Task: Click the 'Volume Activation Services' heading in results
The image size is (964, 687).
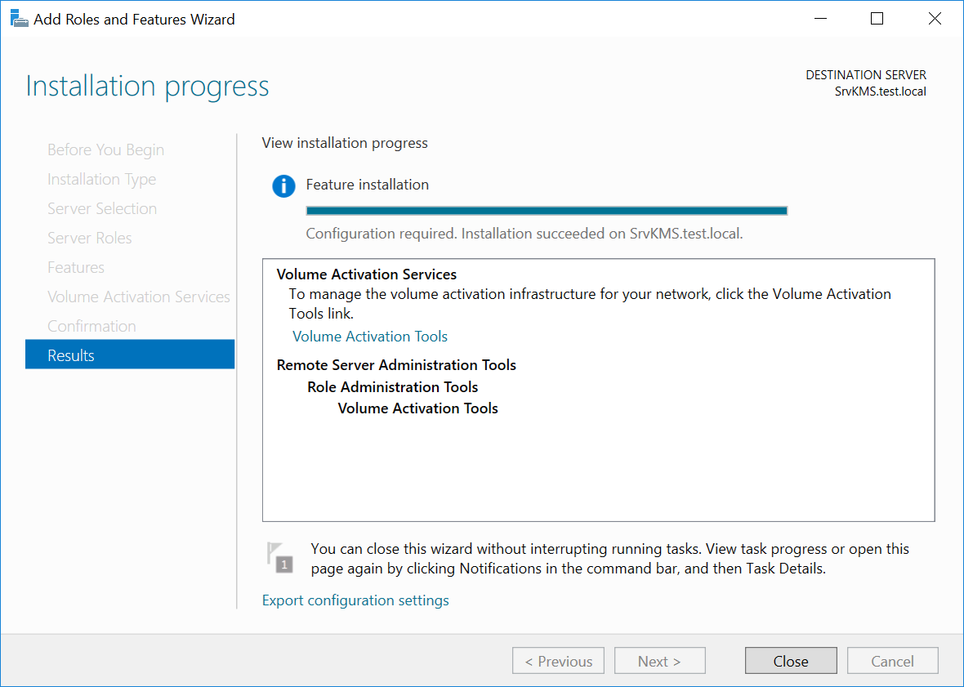Action: tap(367, 274)
